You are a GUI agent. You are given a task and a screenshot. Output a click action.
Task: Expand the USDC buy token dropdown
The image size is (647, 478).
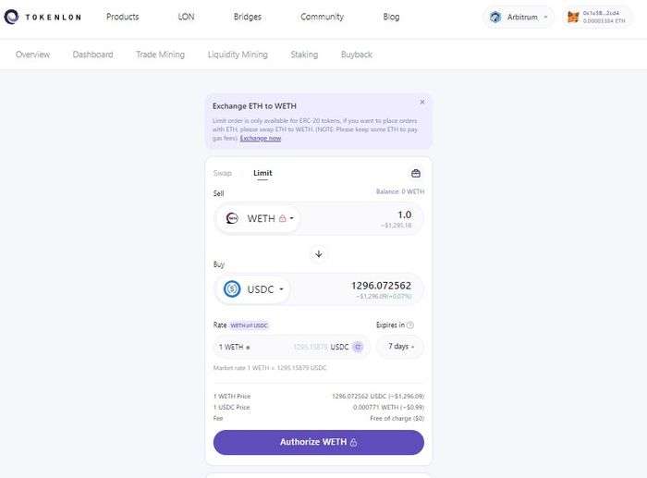(x=254, y=289)
